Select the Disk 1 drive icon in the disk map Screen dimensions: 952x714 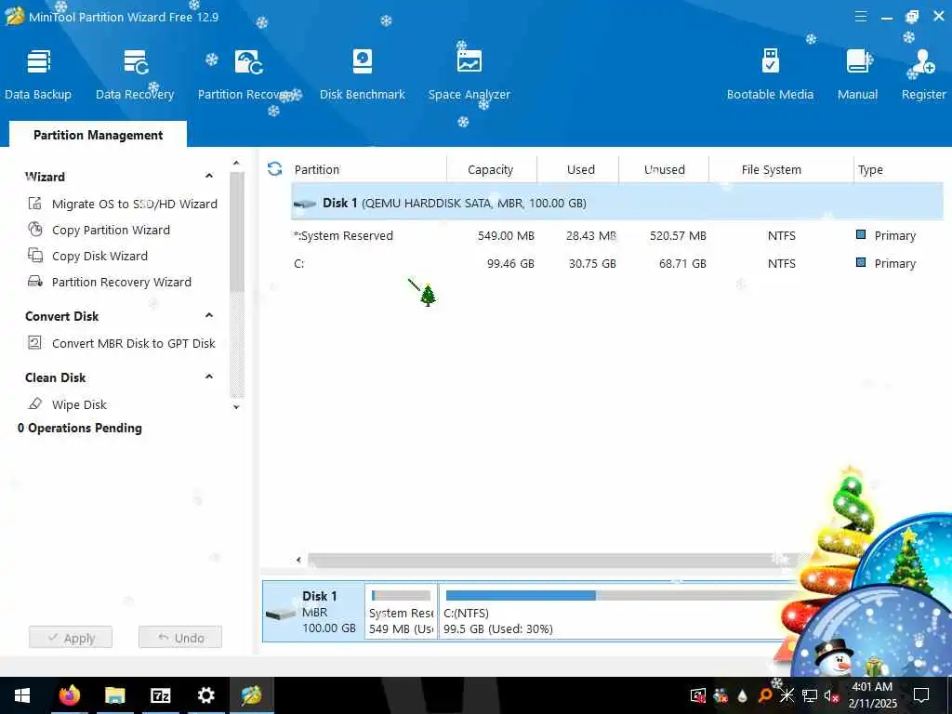point(281,614)
